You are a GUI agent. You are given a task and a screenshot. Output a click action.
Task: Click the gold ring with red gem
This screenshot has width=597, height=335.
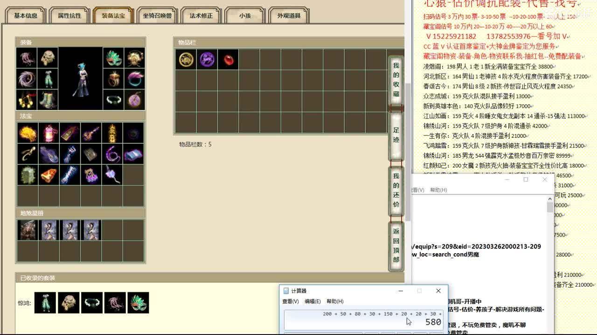pyautogui.click(x=113, y=79)
